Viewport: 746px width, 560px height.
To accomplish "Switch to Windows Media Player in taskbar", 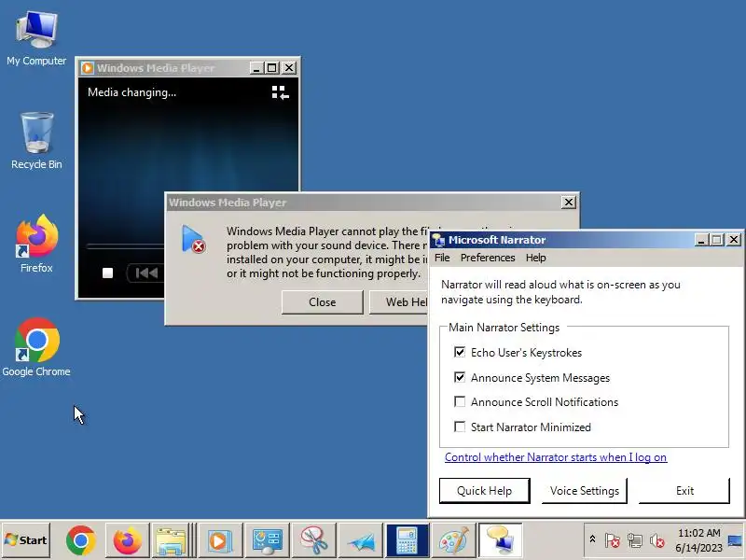I will pos(220,540).
